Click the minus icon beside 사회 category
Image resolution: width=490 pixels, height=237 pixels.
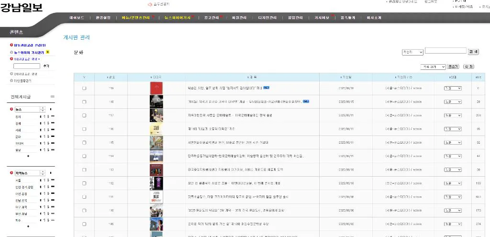pyautogui.click(x=53, y=130)
